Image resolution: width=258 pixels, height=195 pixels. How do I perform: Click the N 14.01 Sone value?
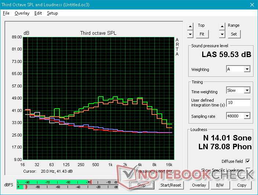[x=227, y=138]
